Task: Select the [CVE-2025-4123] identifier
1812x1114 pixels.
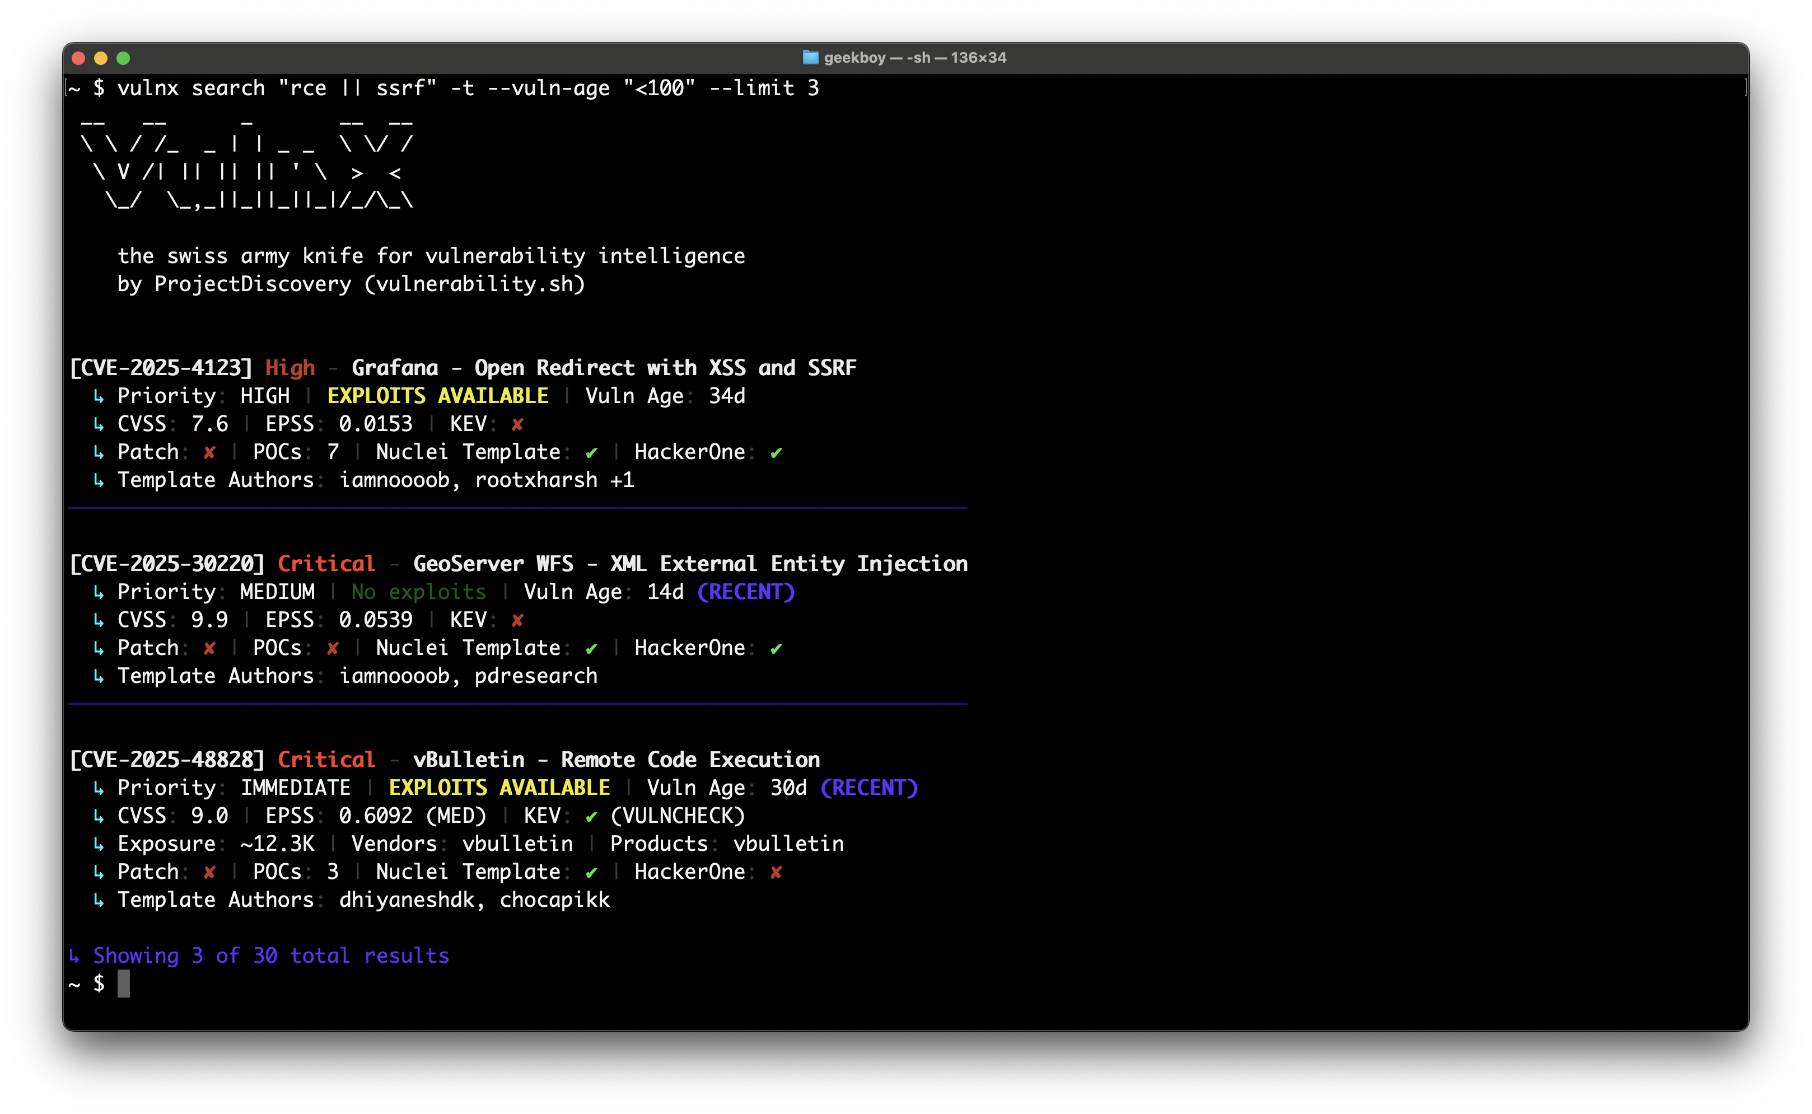Action: [161, 368]
